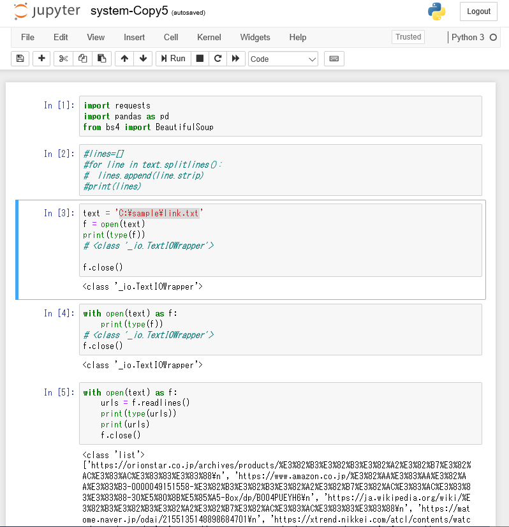The width and height of the screenshot is (509, 527).
Task: Restart kernel and run all cells icon
Action: [235, 59]
